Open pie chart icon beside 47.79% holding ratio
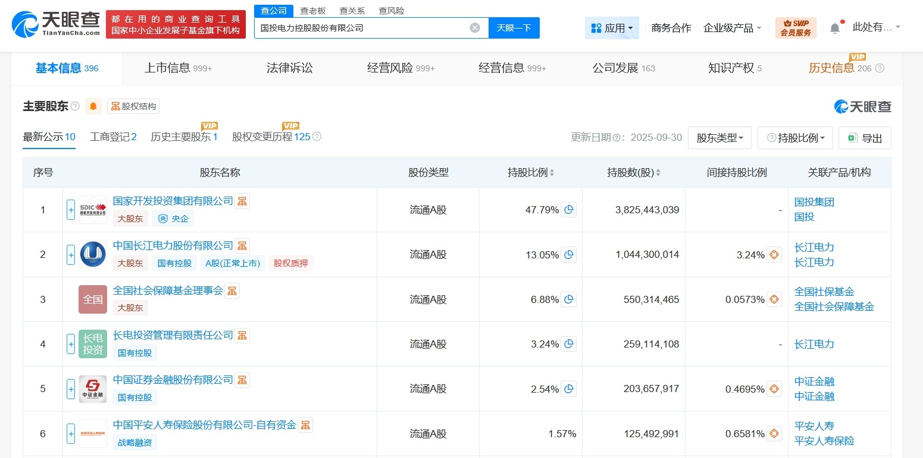 coord(569,209)
